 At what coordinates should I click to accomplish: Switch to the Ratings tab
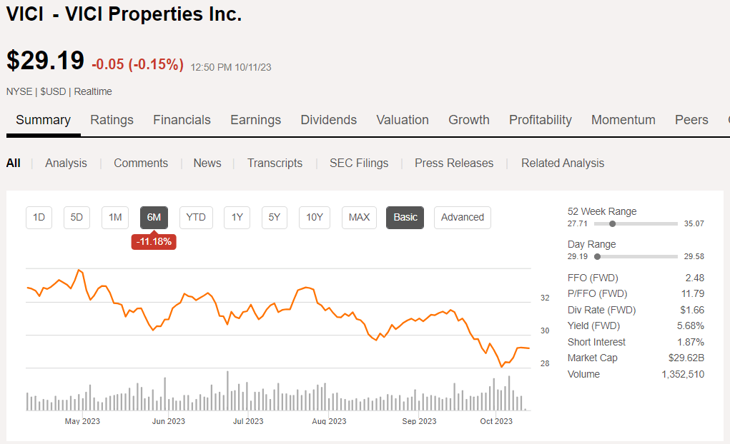112,120
